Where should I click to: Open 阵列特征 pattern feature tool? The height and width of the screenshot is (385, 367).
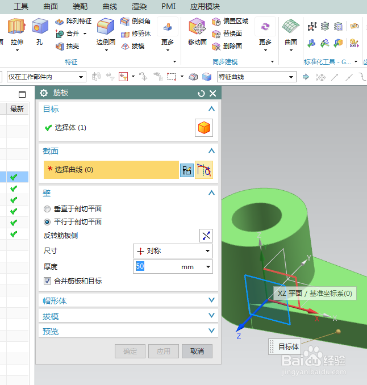pyautogui.click(x=73, y=21)
